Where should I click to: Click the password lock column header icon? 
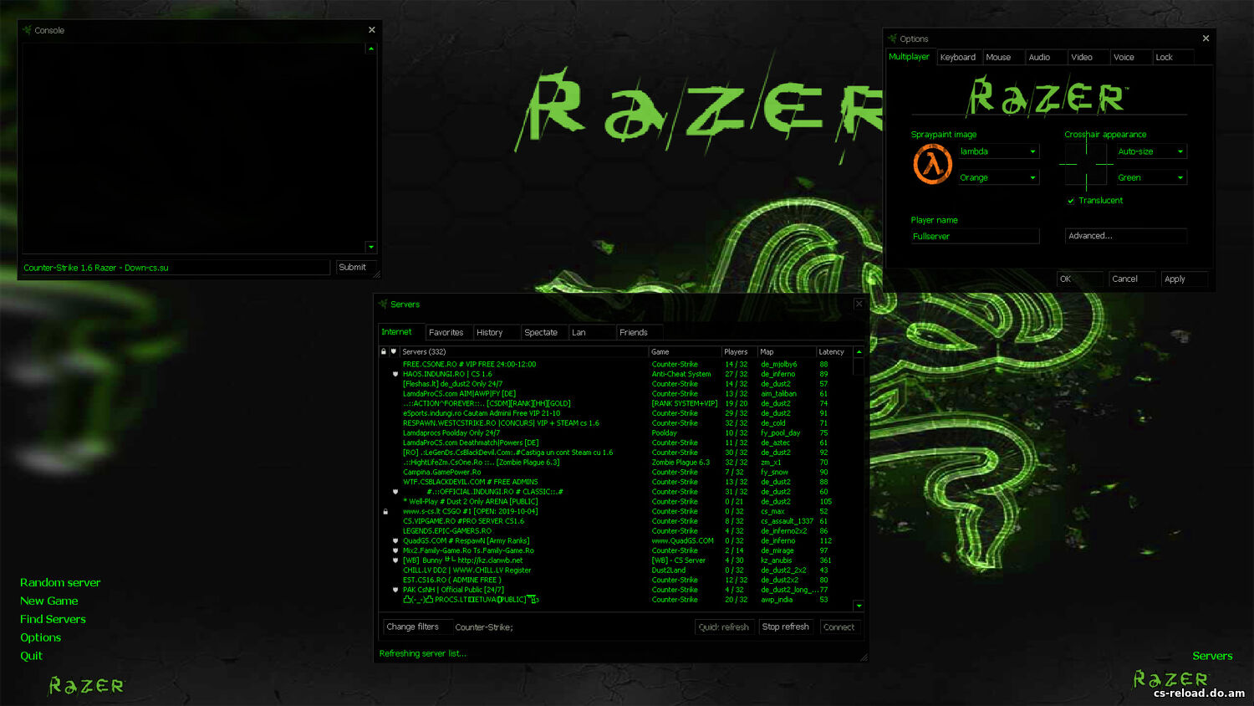(384, 352)
